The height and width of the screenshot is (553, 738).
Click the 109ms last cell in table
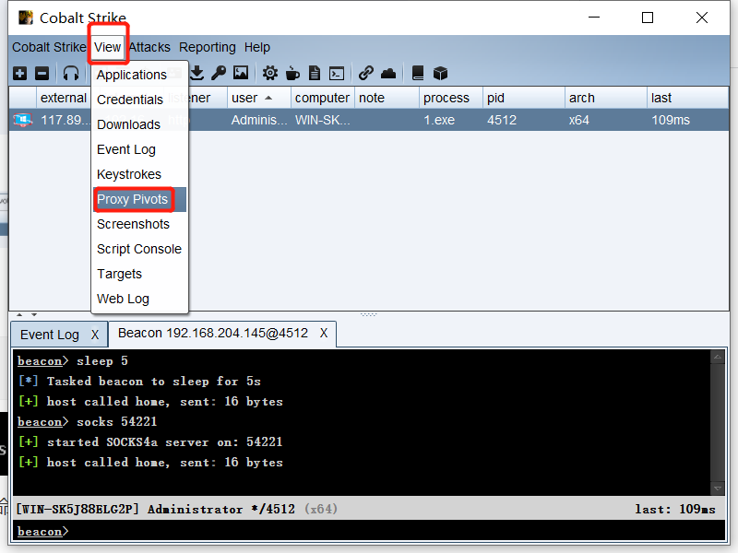(x=687, y=120)
